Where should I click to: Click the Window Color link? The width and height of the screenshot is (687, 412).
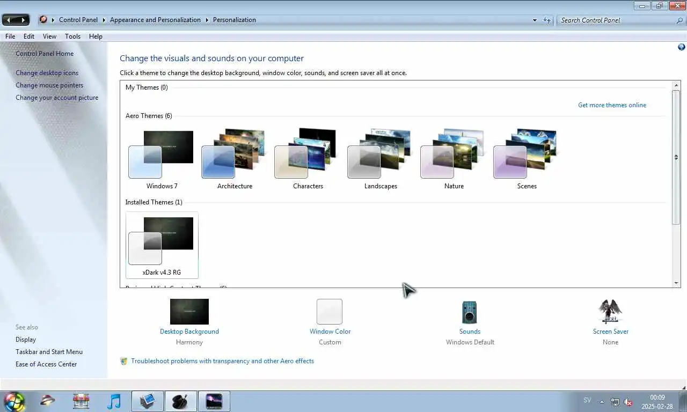(x=330, y=332)
